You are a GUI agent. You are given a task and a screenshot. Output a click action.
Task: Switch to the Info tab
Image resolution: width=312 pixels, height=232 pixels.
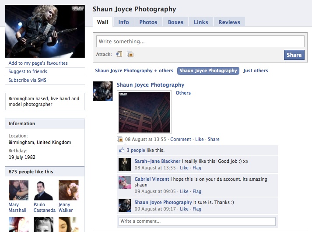[123, 22]
